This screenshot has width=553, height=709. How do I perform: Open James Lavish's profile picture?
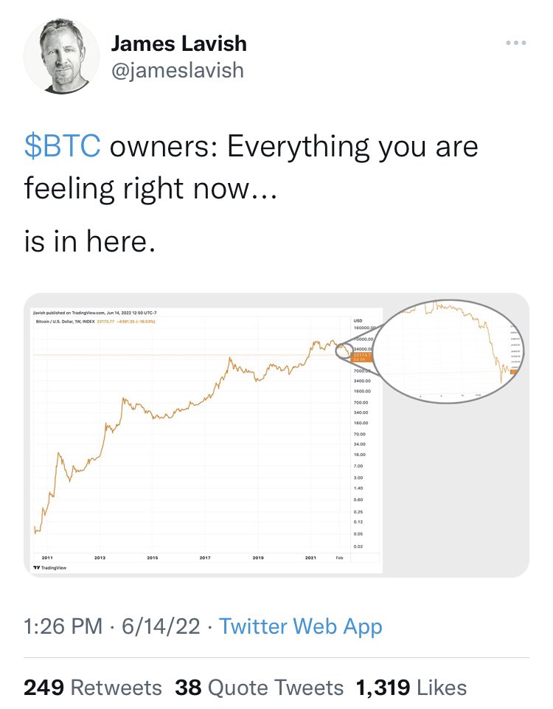pyautogui.click(x=61, y=57)
